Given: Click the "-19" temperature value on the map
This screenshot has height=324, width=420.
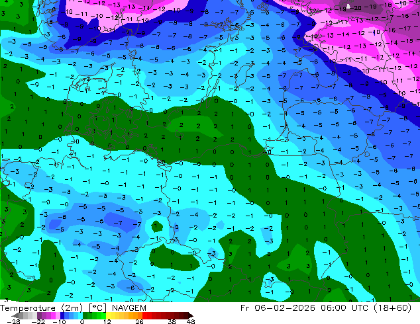Looking at the screenshot, I should [341, 9].
